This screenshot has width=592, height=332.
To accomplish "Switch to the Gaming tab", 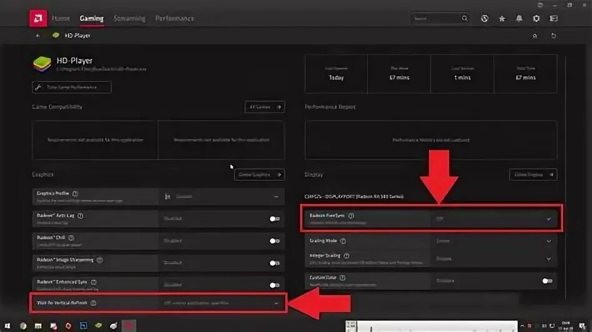I will tap(91, 18).
